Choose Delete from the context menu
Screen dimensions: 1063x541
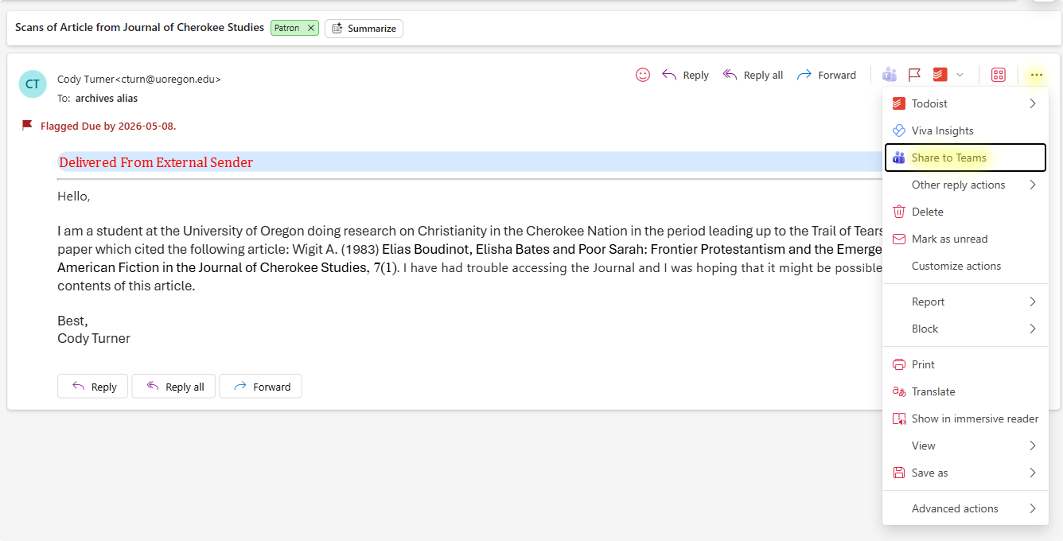[965, 212]
